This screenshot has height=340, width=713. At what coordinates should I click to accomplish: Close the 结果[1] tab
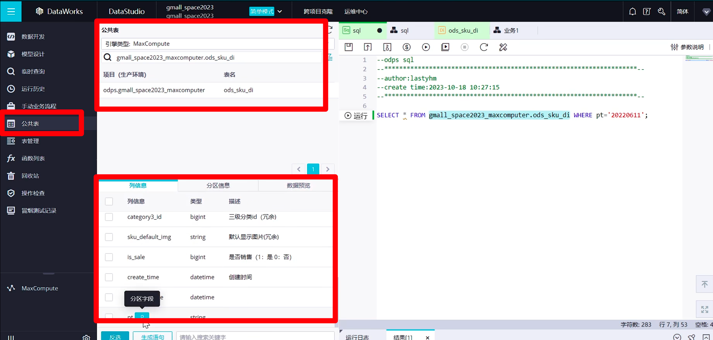coord(427,337)
